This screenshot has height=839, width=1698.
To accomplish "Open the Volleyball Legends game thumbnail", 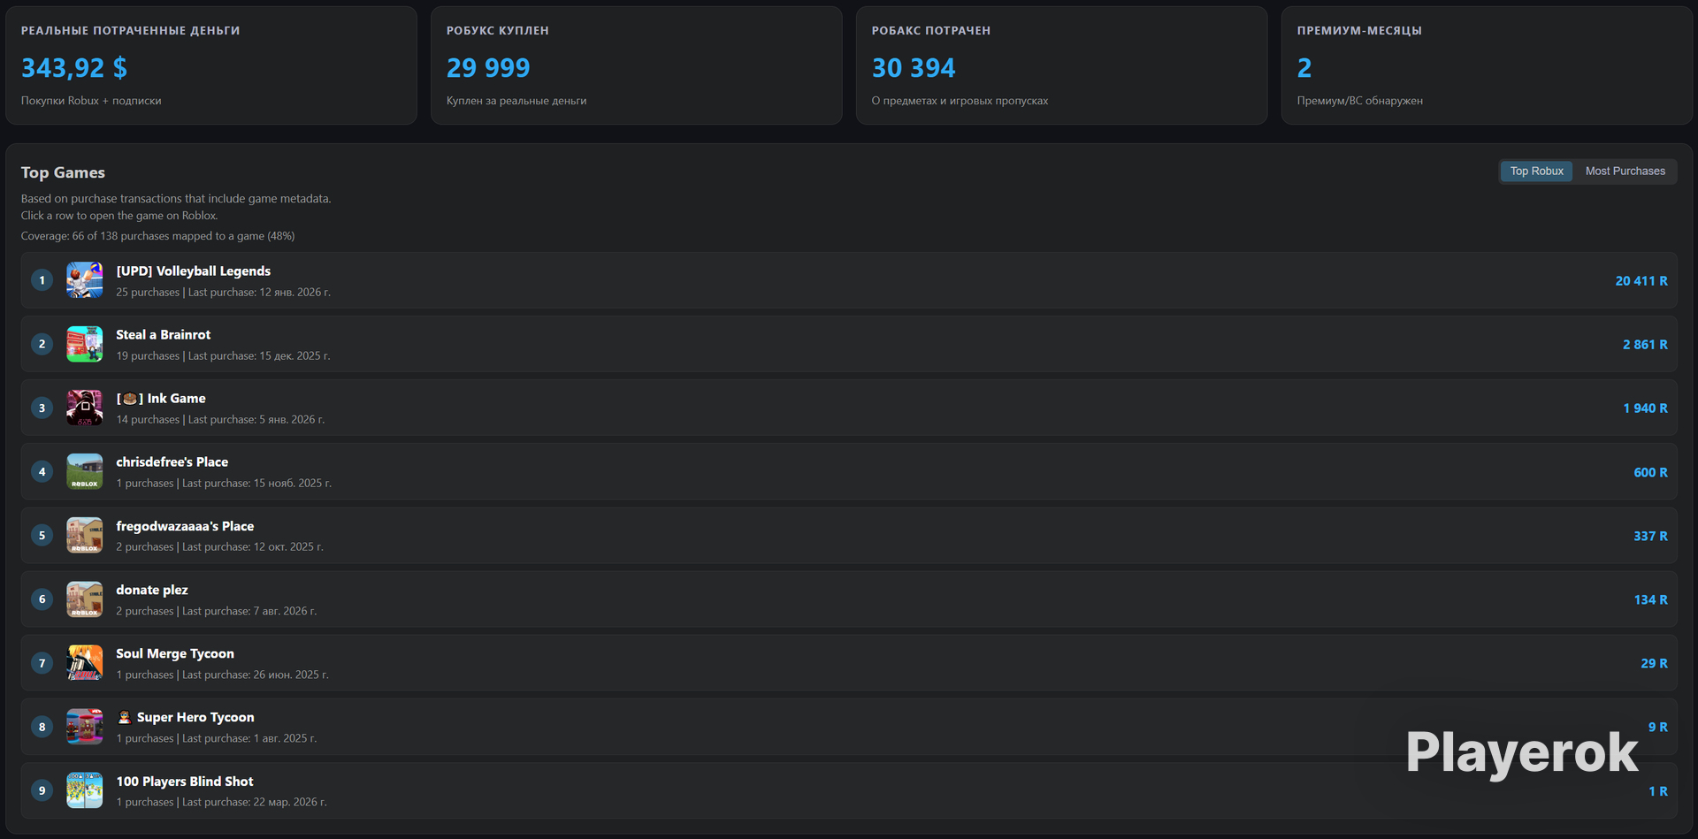I will (x=85, y=280).
